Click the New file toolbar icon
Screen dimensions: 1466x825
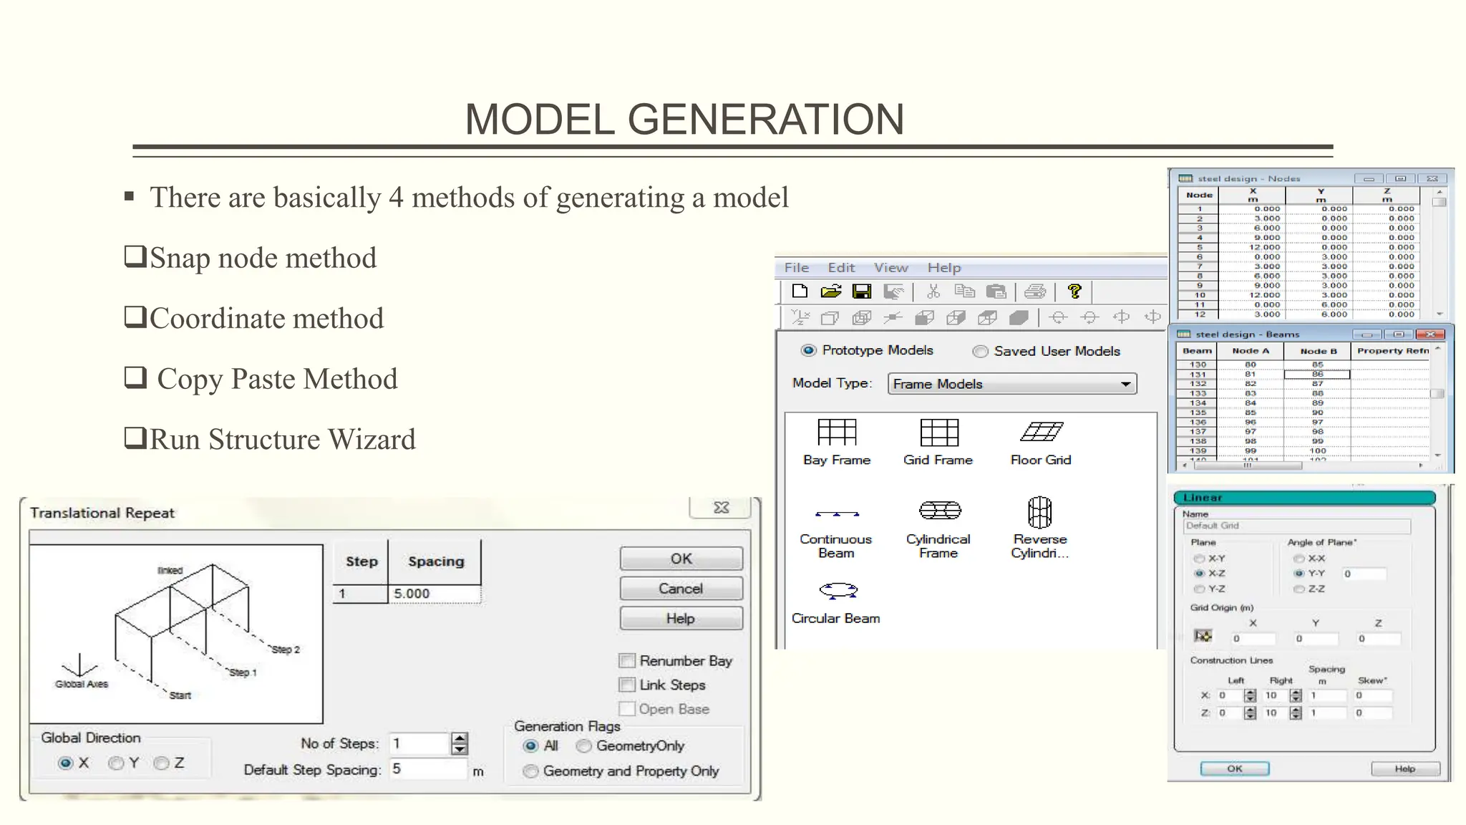coord(800,291)
